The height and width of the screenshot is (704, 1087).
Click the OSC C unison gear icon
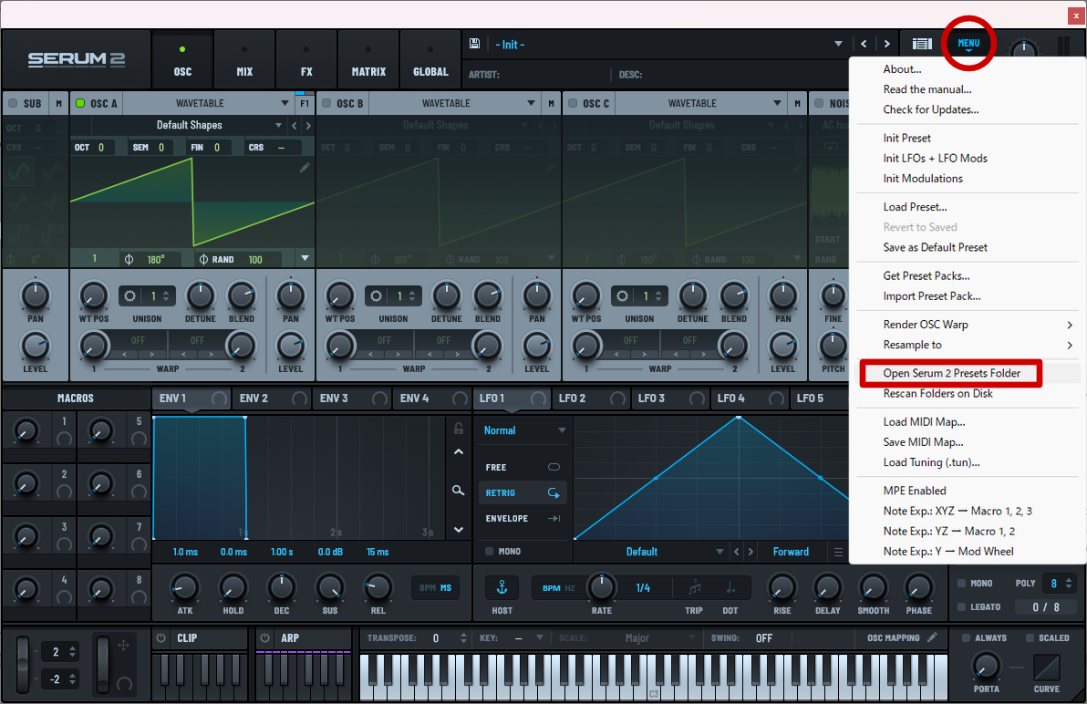622,295
